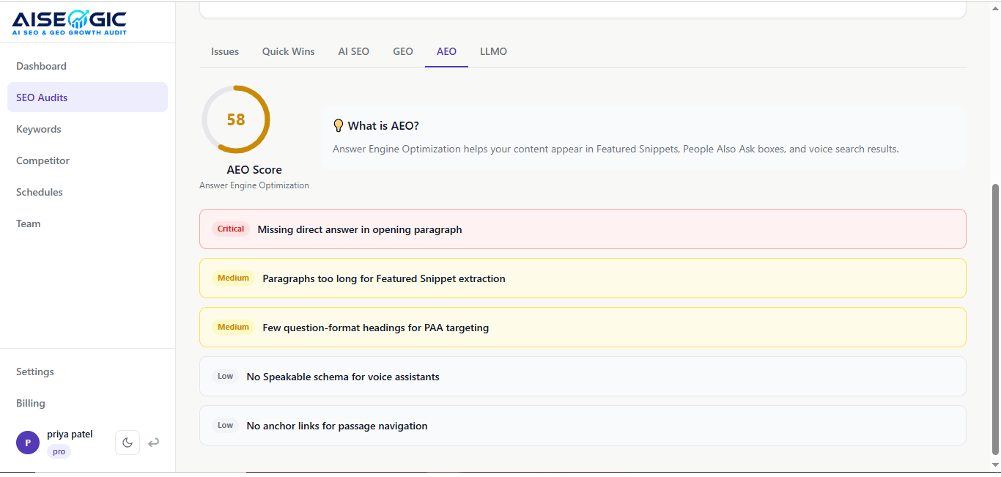Viewport: 1001px width, 477px height.
Task: Switch to the Issues tab
Action: click(x=225, y=51)
